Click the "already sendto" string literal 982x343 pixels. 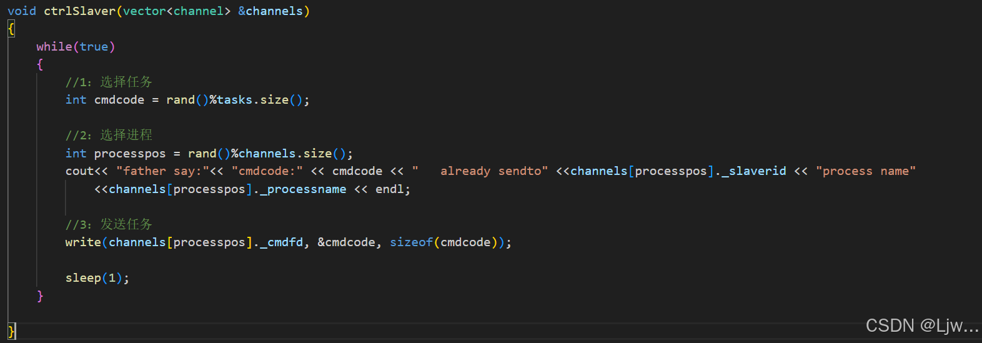click(x=480, y=171)
